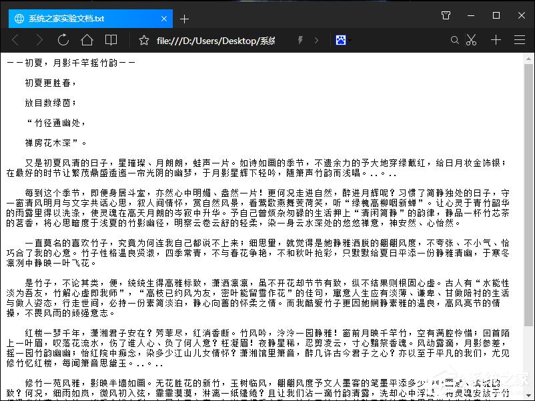Focus the file:///D:/Users/Desktop address field

[x=215, y=41]
